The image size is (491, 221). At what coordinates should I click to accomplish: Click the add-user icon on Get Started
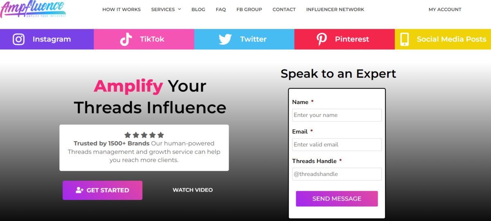[79, 190]
